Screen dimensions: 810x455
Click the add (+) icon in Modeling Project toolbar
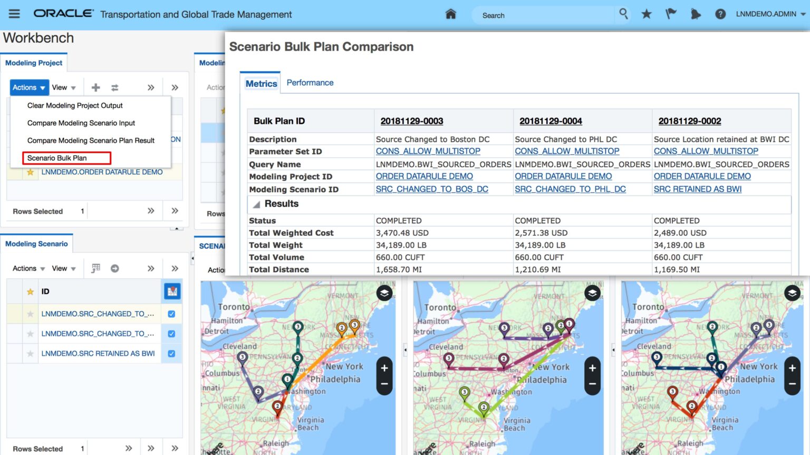tap(95, 87)
